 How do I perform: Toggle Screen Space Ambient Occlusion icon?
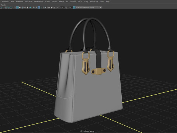pyautogui.click(x=34, y=7)
